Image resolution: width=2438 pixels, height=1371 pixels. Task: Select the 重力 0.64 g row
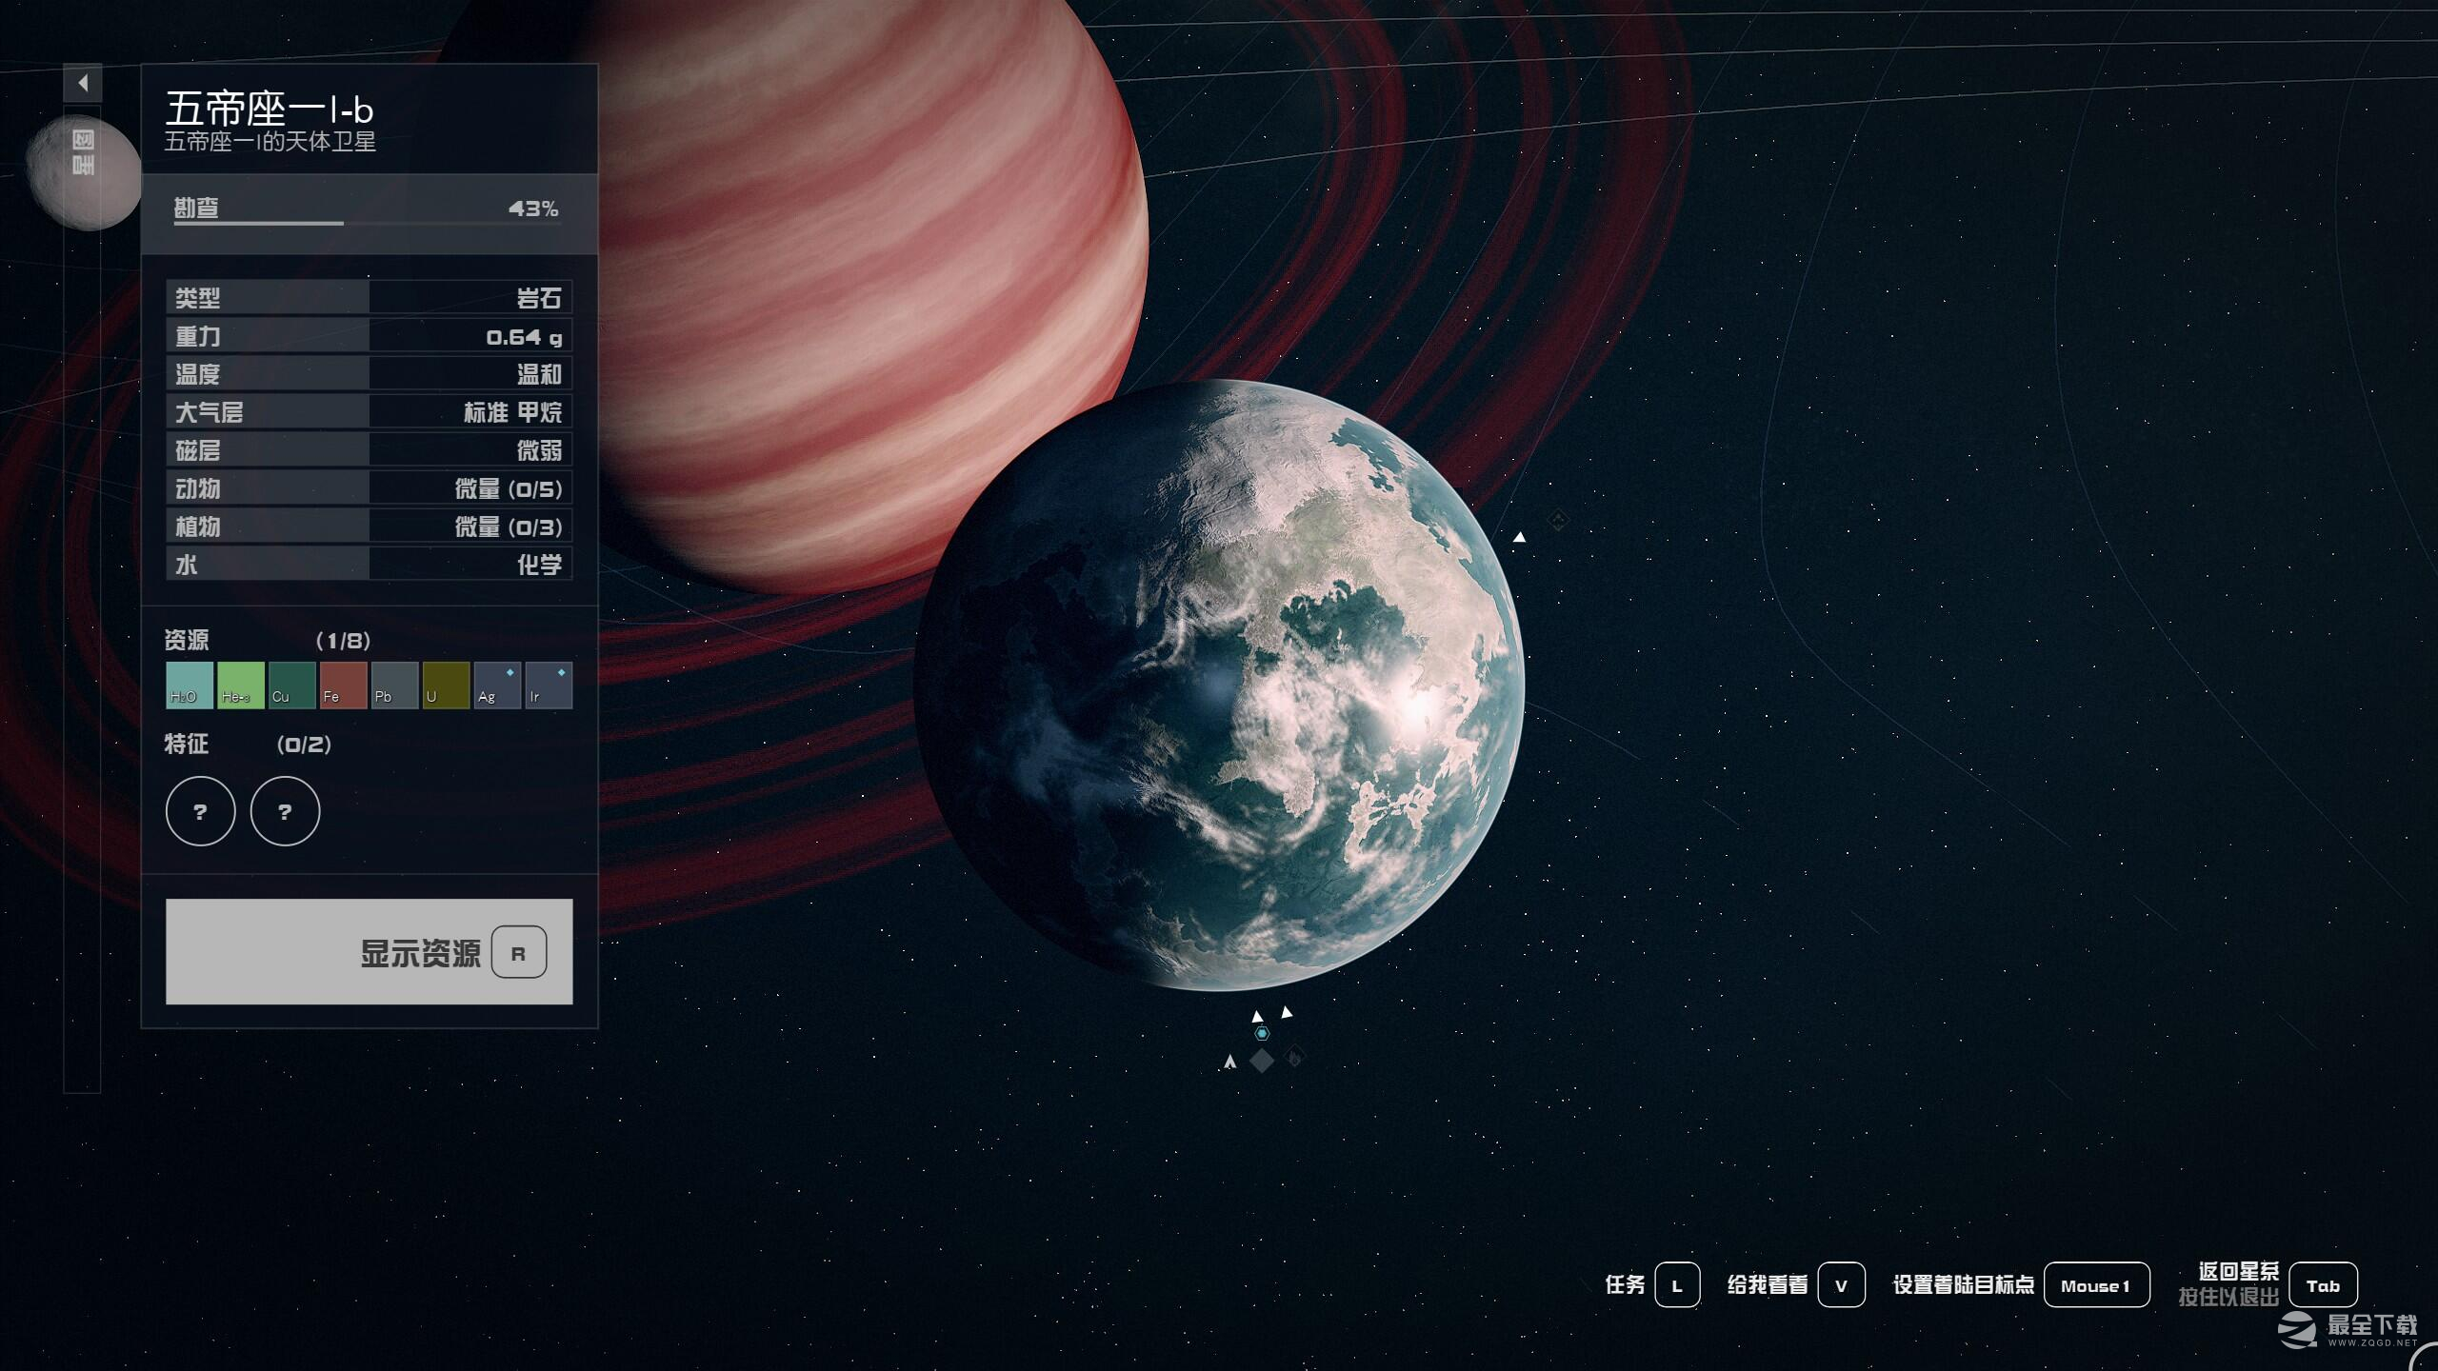pyautogui.click(x=370, y=335)
